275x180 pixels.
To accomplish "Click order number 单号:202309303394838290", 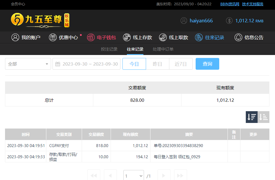I will (x=178, y=146).
